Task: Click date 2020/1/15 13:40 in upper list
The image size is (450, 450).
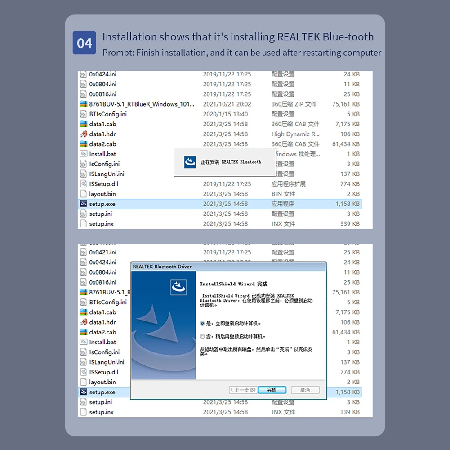Action: coord(225,114)
